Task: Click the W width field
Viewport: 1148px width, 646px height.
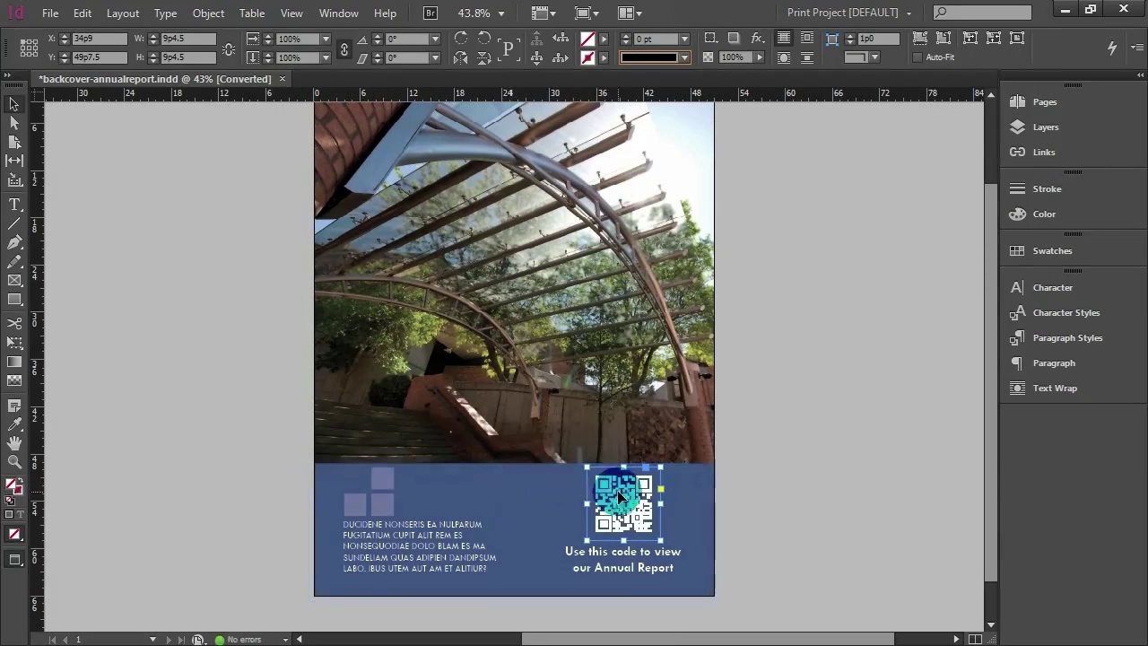Action: [x=187, y=39]
